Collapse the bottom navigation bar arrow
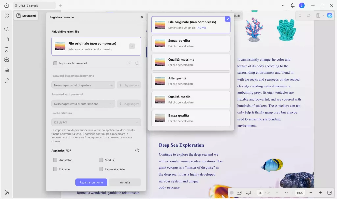 pos(231,193)
